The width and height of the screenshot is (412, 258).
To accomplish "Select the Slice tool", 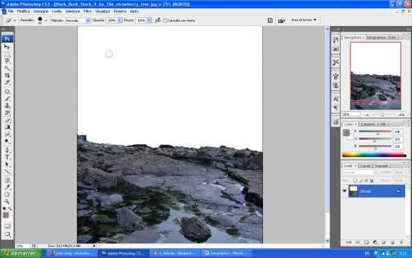I will click(7, 83).
